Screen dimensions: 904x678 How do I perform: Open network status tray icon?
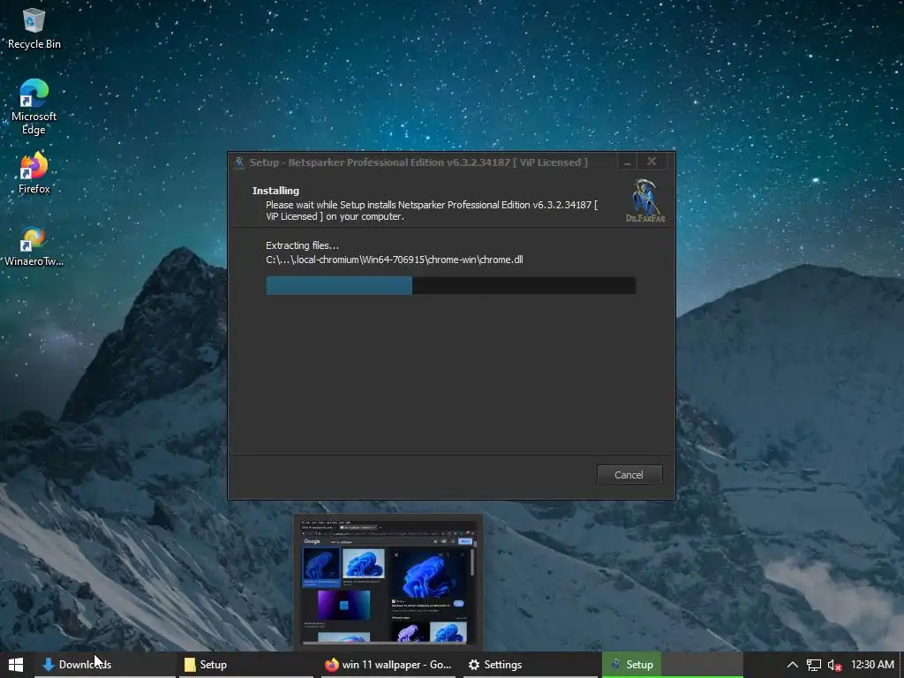[x=813, y=666]
